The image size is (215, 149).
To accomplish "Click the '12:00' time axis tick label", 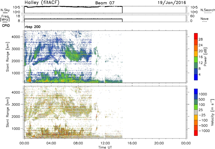I will pos(105,143).
